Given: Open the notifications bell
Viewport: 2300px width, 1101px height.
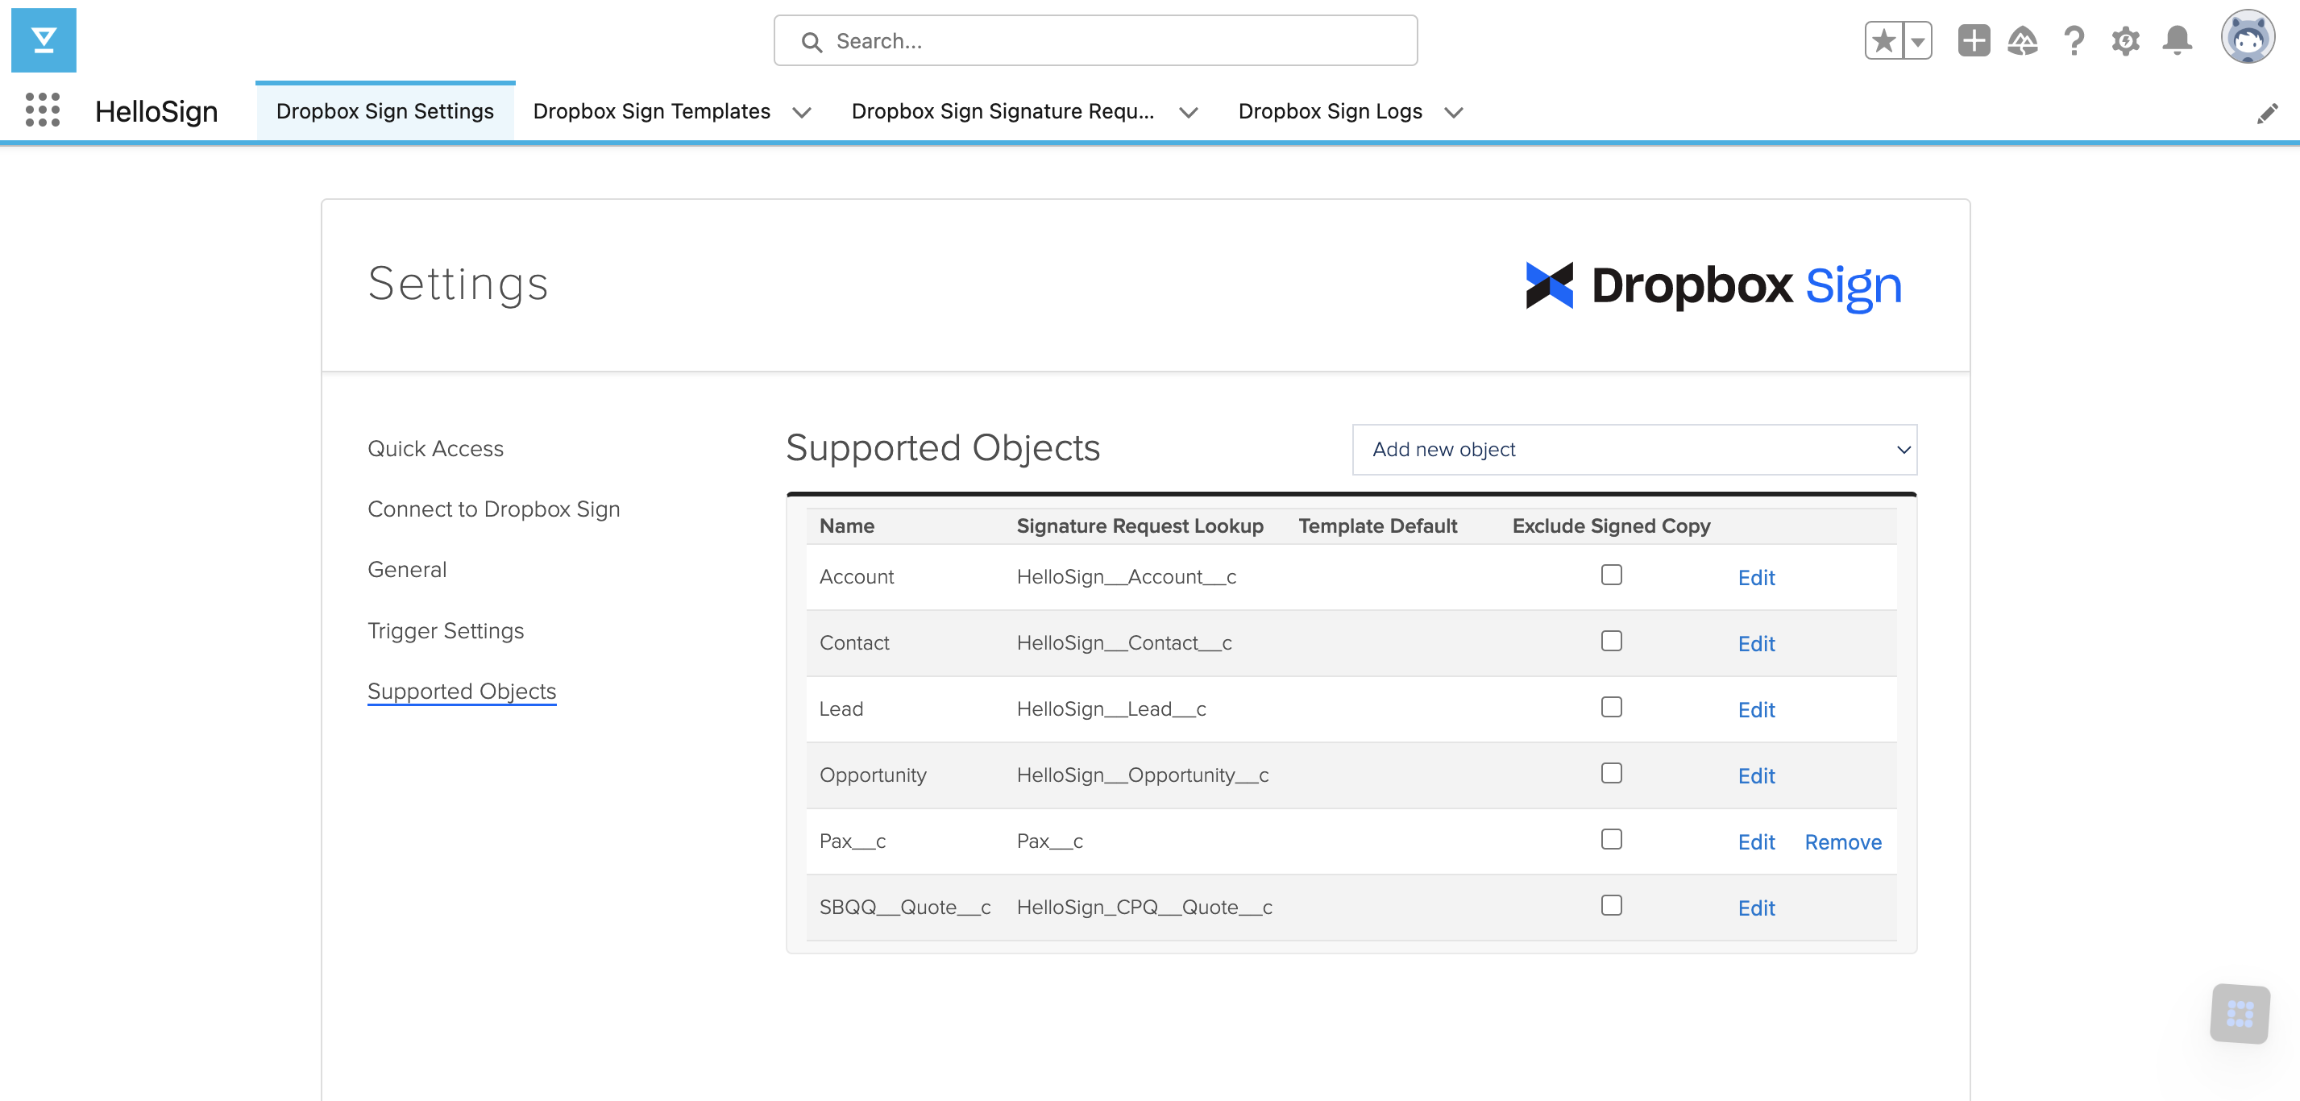Looking at the screenshot, I should [x=2177, y=41].
